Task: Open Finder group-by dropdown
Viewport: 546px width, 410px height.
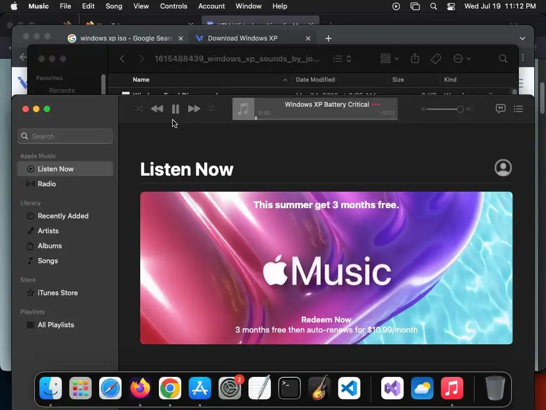Action: tap(389, 59)
